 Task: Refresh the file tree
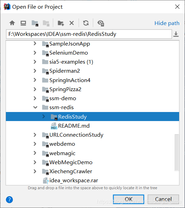click(86, 23)
